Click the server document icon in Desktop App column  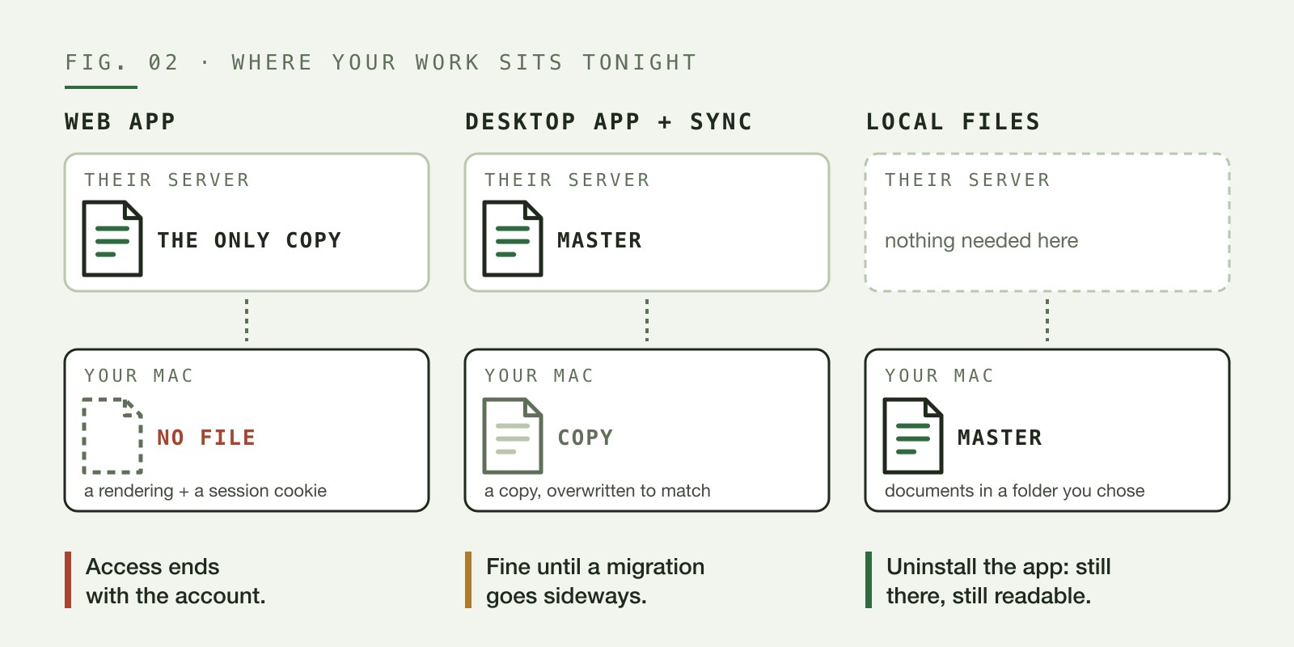513,239
